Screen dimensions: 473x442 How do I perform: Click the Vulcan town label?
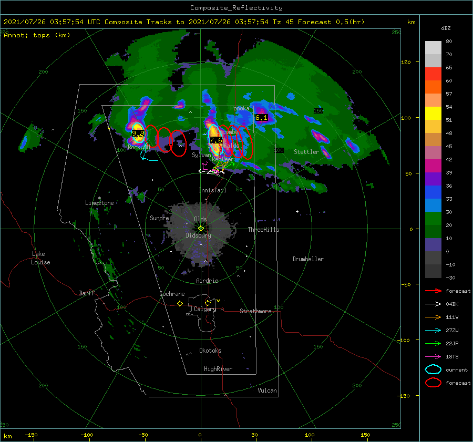(x=267, y=390)
